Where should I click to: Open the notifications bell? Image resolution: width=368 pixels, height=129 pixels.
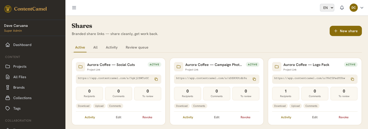pos(342,8)
